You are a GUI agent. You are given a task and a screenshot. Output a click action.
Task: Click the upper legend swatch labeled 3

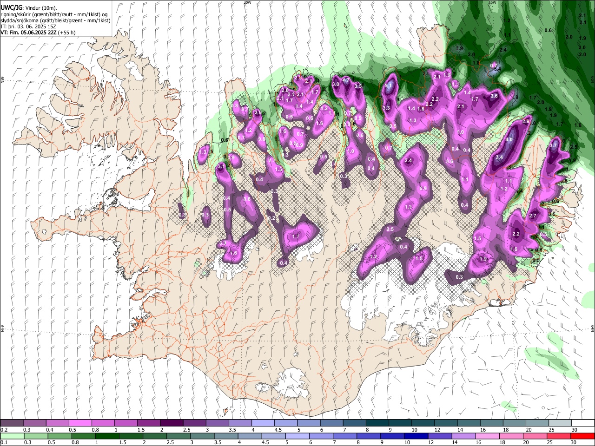217,423
